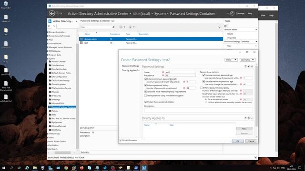Open help icon of Directly Applies To section
The image size is (305, 171).
pyautogui.click(x=245, y=118)
